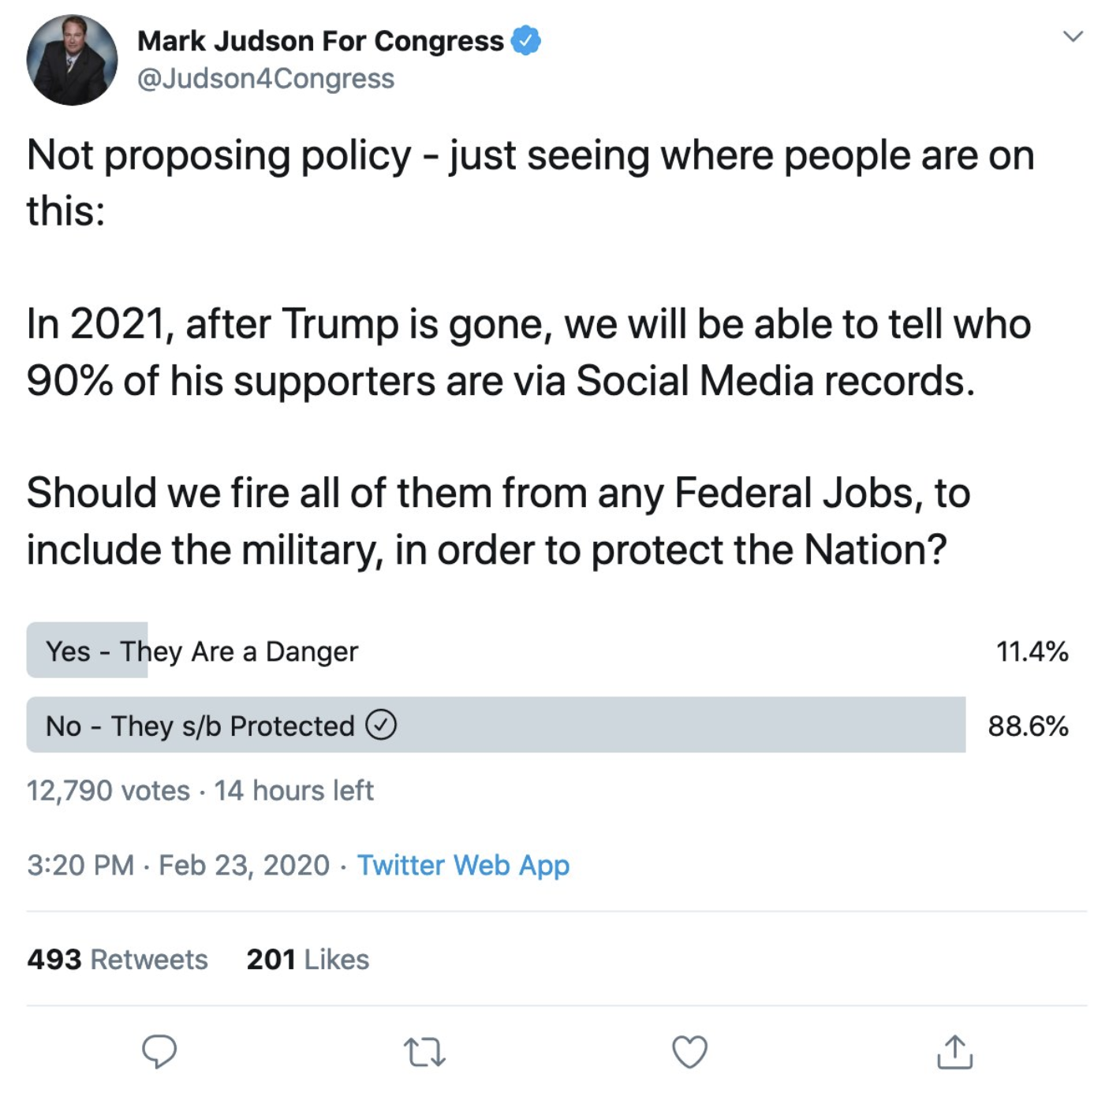This screenshot has width=1109, height=1093.
Task: Select the 'No - They s/b Protected' option
Action: click(200, 726)
